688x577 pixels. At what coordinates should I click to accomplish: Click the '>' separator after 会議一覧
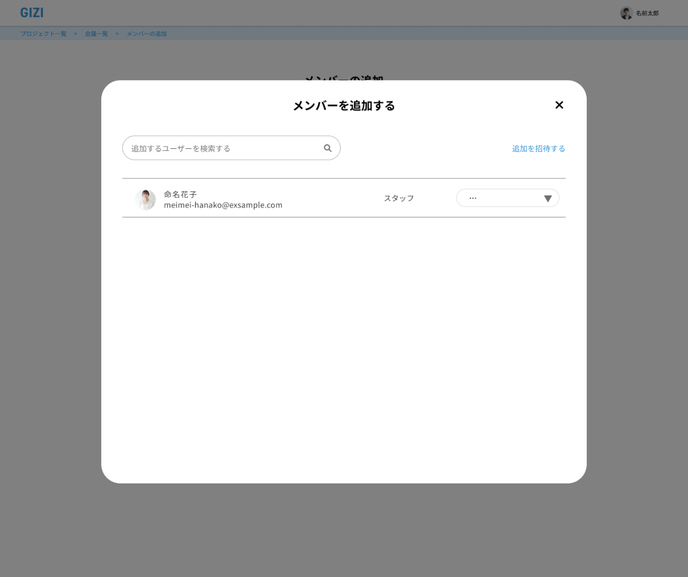tap(117, 34)
